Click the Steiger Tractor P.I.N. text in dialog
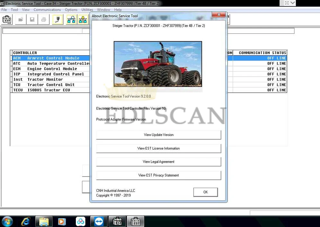The image size is (320, 227). coord(159,26)
